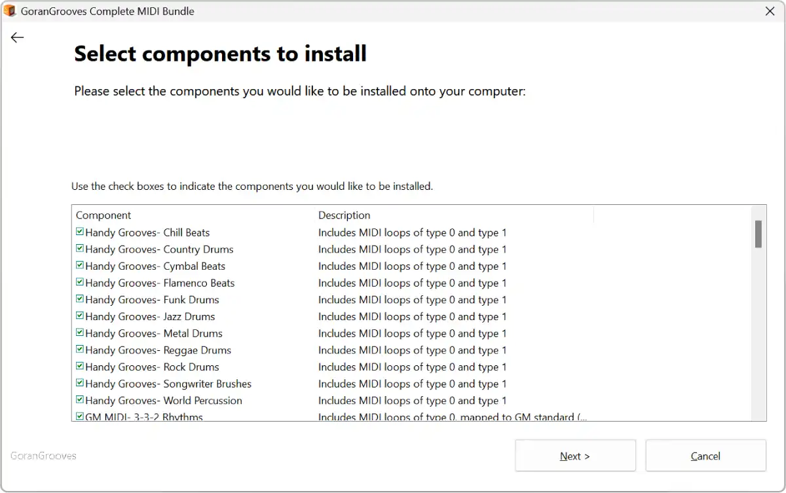Click the Next button

[x=575, y=456]
